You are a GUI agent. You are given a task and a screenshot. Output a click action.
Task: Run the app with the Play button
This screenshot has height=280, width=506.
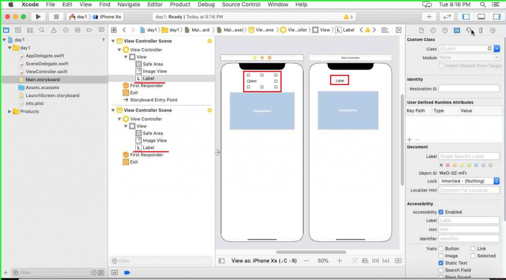[x=38, y=16]
